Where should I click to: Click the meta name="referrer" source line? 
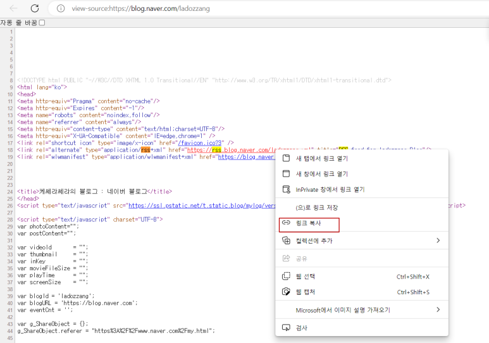tap(79, 122)
